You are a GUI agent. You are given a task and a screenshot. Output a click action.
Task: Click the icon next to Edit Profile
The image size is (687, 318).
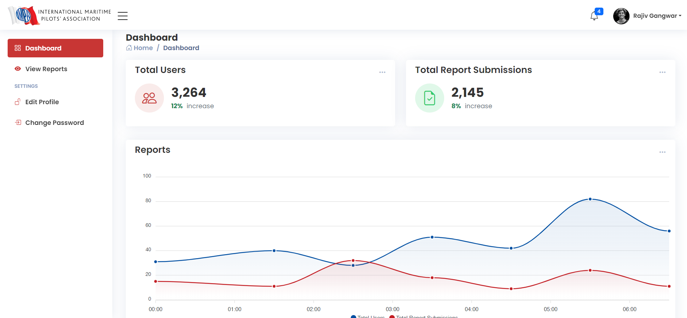tap(17, 102)
